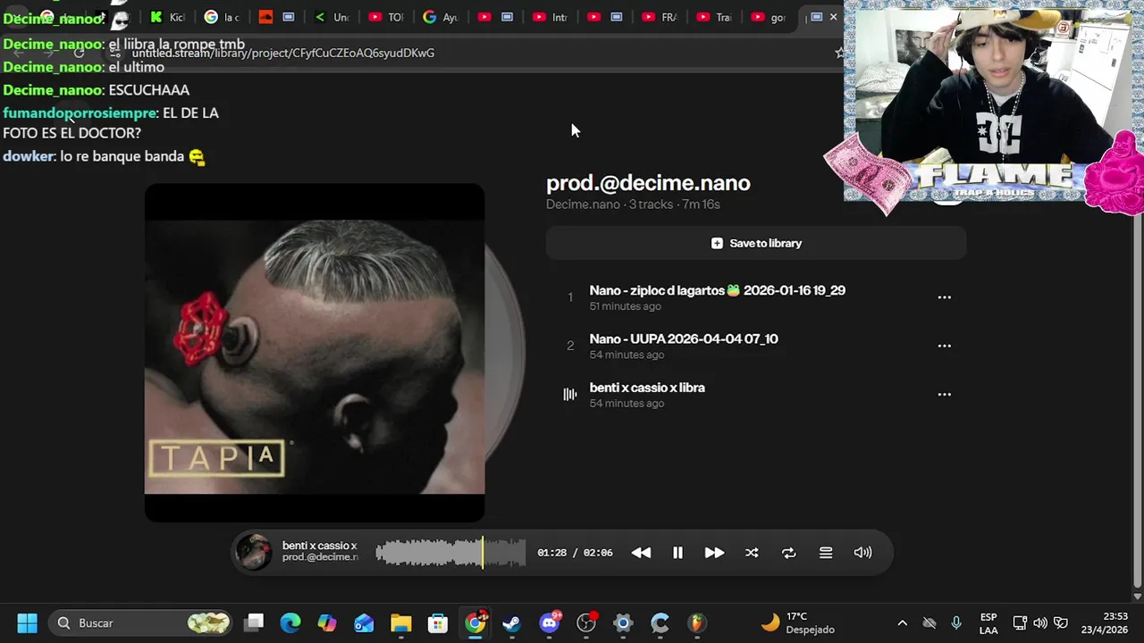Screen dimensions: 1144x643
Task: Toggle repeat mode
Action: point(788,553)
